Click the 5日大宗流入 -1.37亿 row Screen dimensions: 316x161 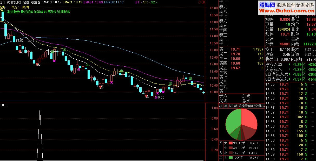pyautogui.click(x=291, y=79)
